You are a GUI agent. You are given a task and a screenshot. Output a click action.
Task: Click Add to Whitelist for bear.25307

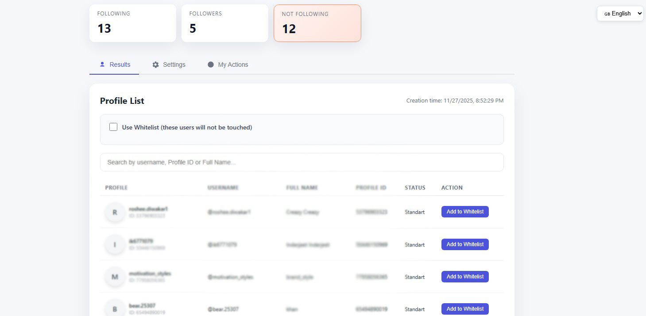click(465, 308)
